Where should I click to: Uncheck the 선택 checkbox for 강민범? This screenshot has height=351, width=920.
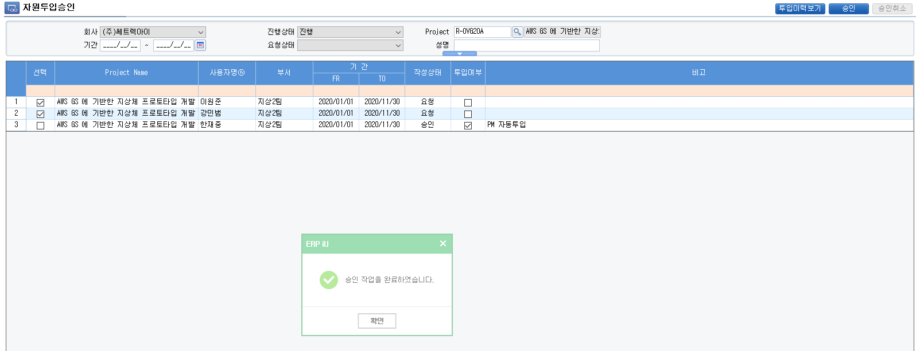[40, 114]
